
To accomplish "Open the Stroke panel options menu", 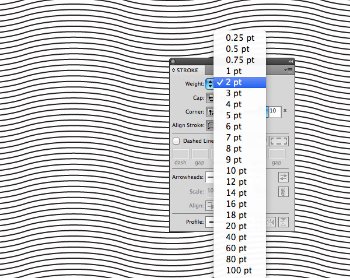I will click(288, 71).
